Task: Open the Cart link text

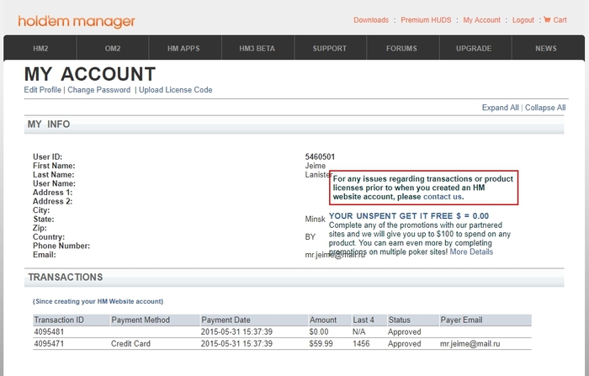Action: [560, 20]
